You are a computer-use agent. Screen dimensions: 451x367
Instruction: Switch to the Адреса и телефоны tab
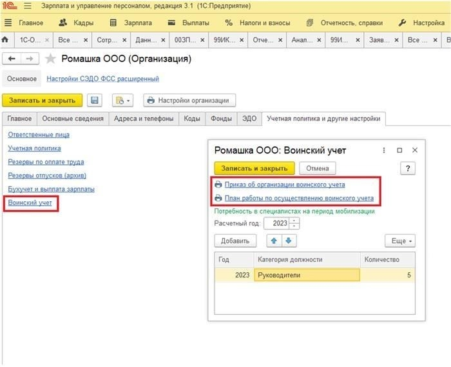(144, 119)
